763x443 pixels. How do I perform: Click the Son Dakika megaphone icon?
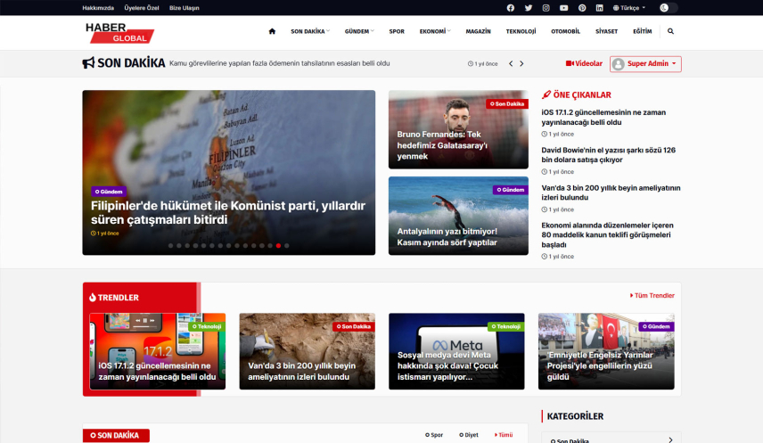88,63
